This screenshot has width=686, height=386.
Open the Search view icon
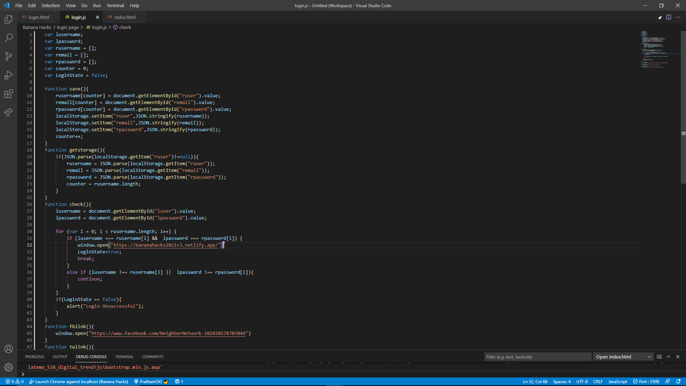(x=9, y=38)
